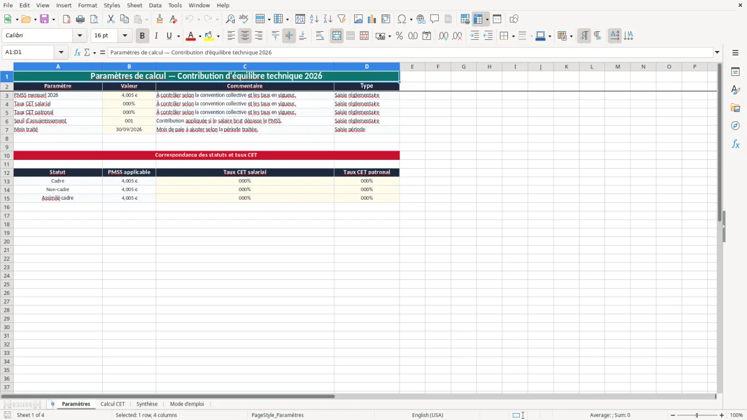The image size is (747, 420).
Task: Open the Calibri font name dropdown
Action: pos(80,36)
